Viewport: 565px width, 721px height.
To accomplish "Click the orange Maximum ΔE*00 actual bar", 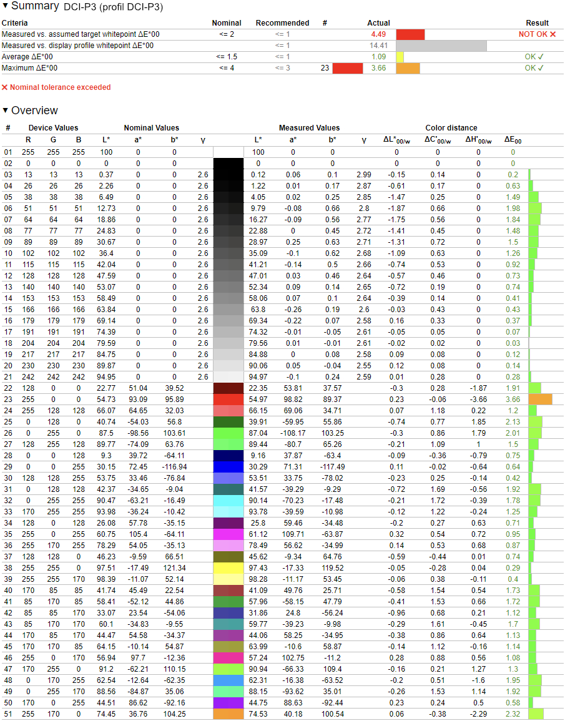I will (408, 68).
